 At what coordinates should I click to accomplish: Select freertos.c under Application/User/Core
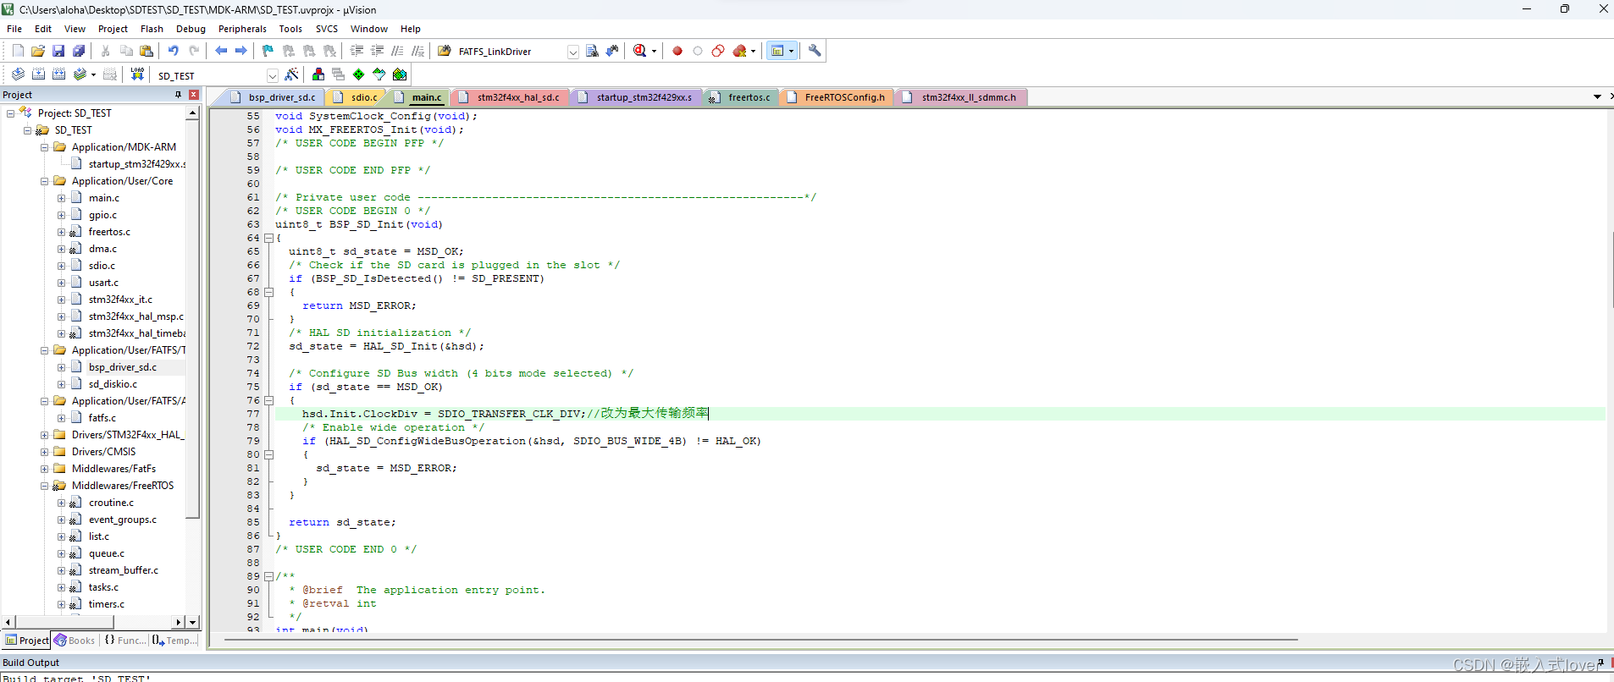tap(109, 232)
